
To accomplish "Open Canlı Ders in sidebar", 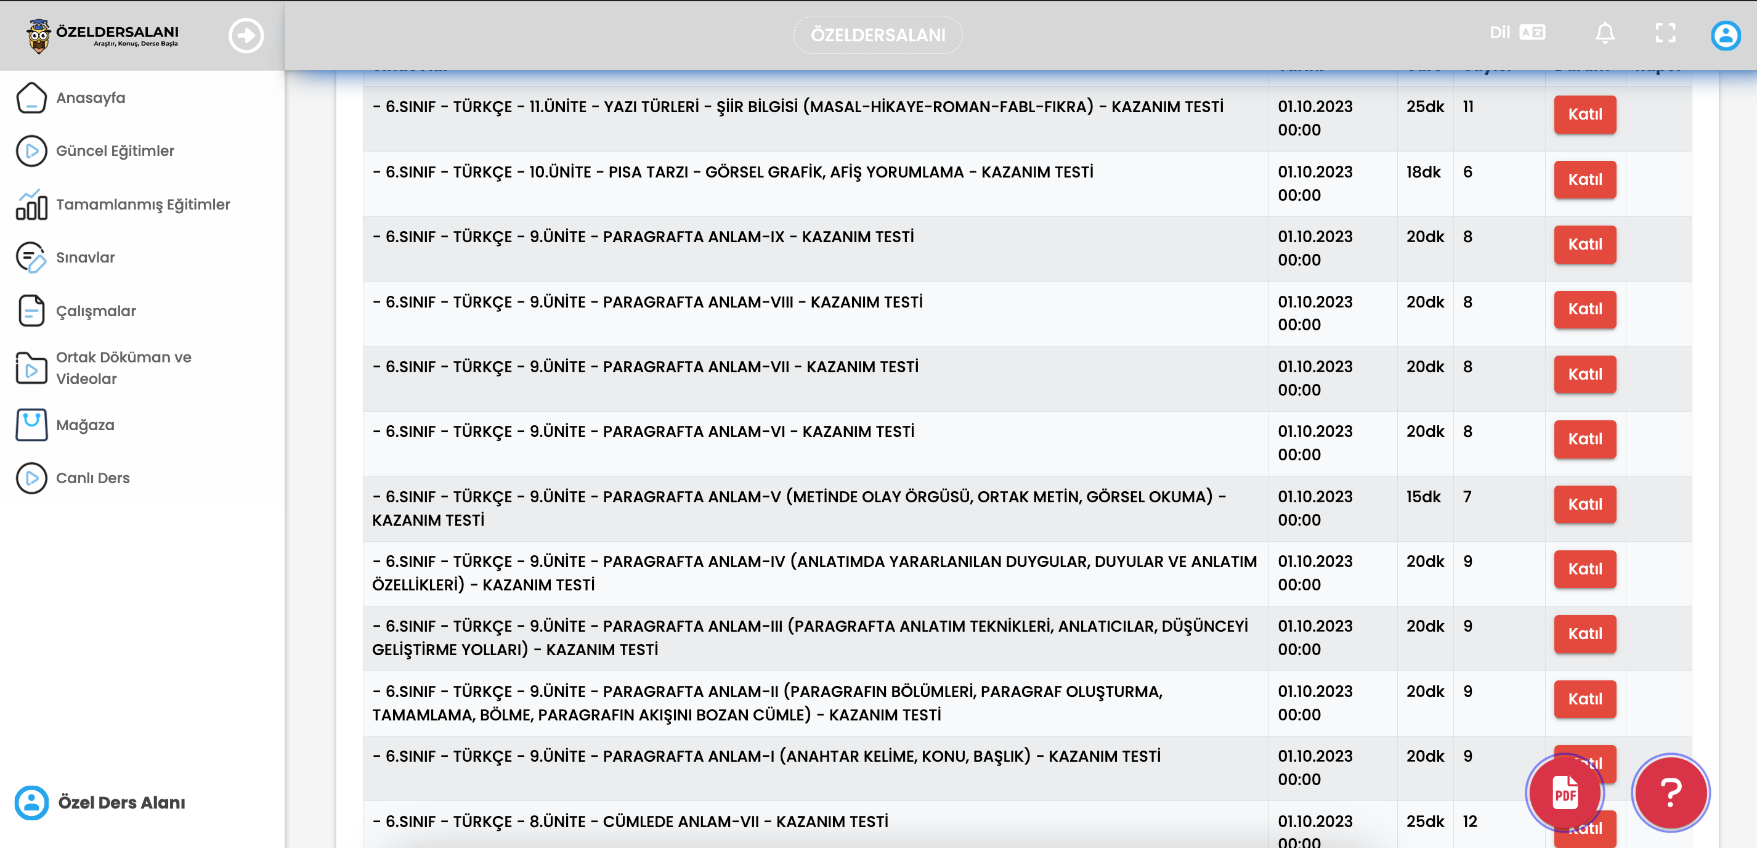I will pyautogui.click(x=92, y=478).
